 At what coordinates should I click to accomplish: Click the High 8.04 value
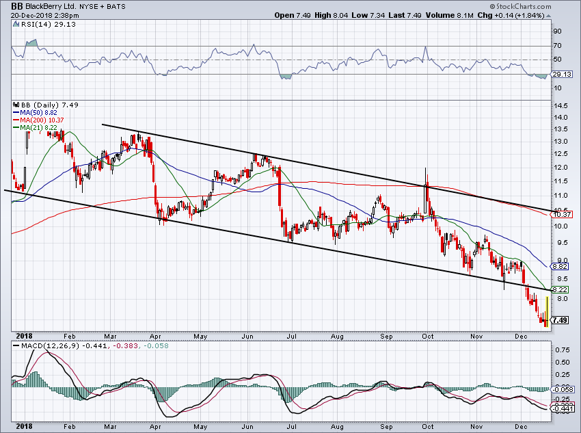coord(331,15)
